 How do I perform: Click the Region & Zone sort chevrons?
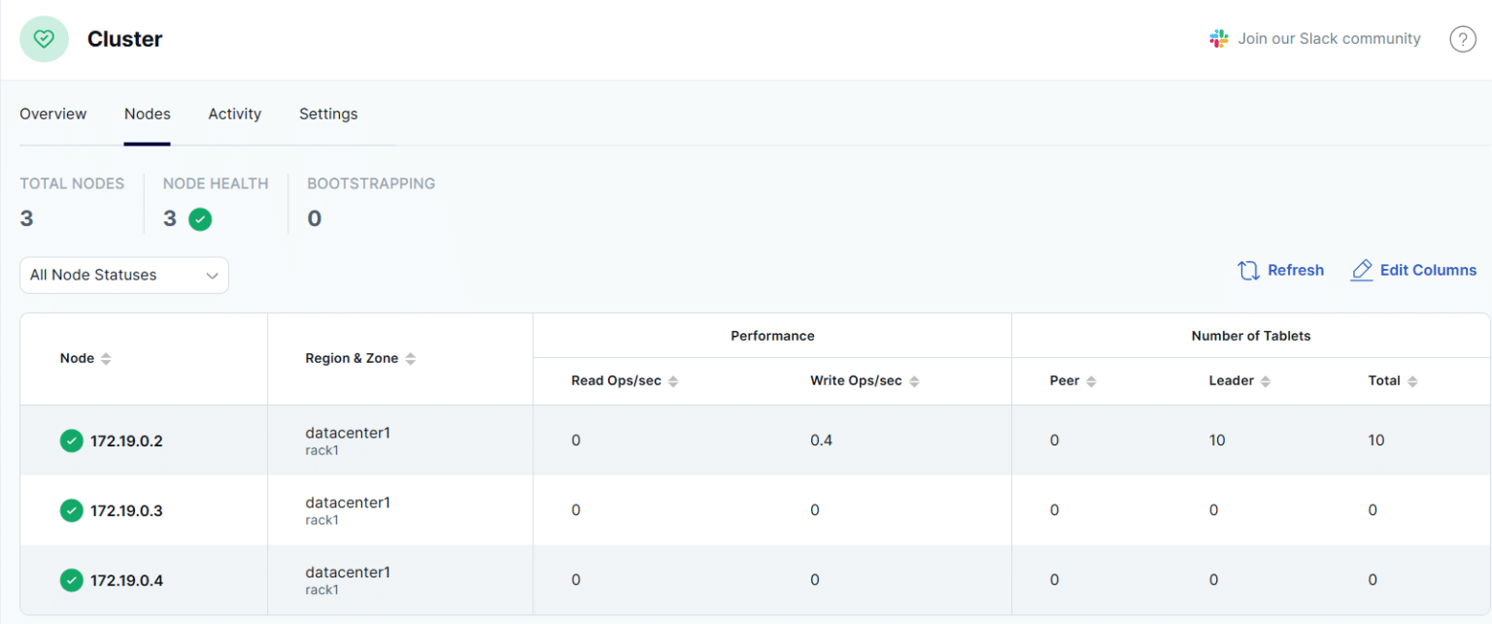tap(412, 358)
